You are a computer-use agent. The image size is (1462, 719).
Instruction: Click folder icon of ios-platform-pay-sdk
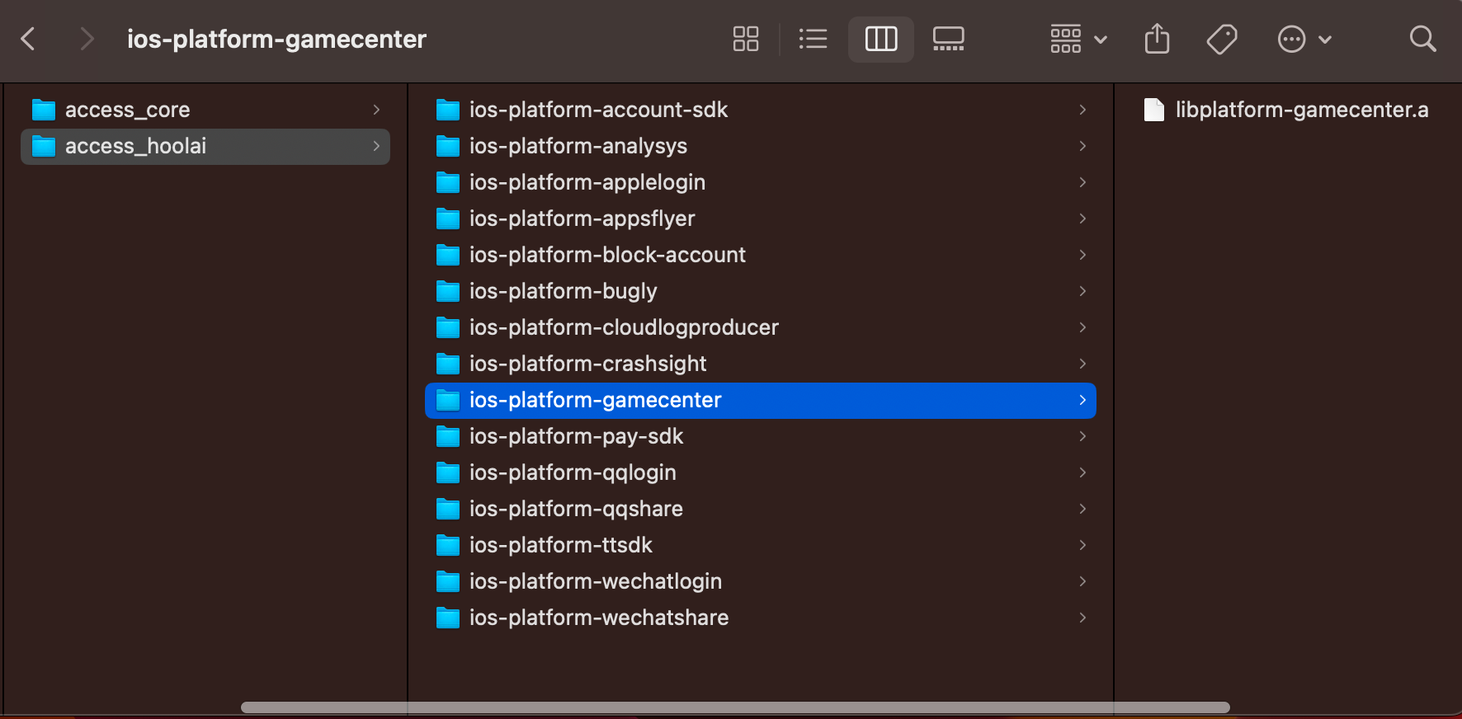[448, 436]
